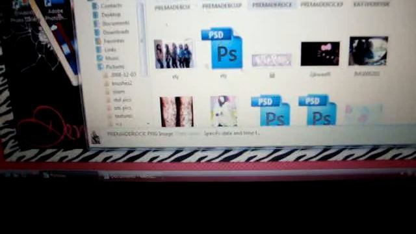Select the tree bark texture thumbnail
416x234 pixels.
[176, 111]
